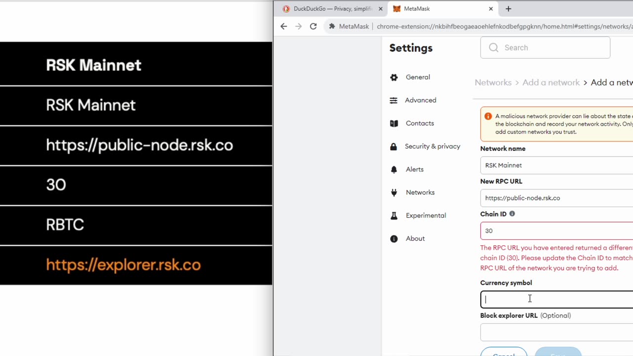633x356 pixels.
Task: Click the Network name field
Action: tap(557, 165)
